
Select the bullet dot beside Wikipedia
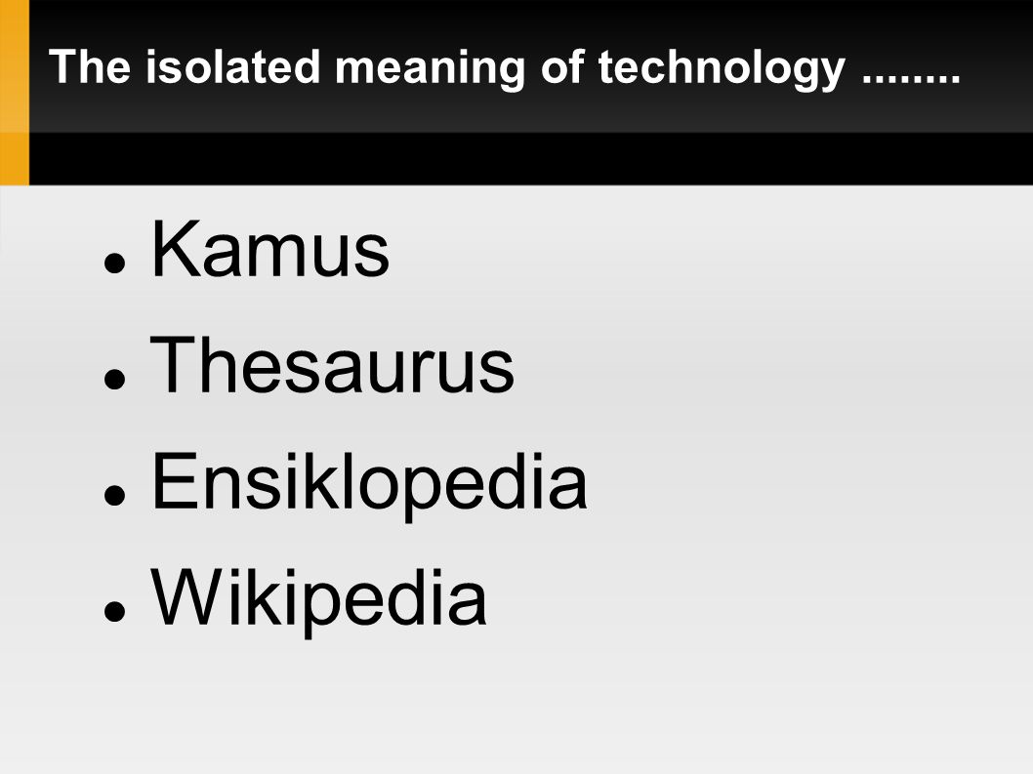coord(114,611)
